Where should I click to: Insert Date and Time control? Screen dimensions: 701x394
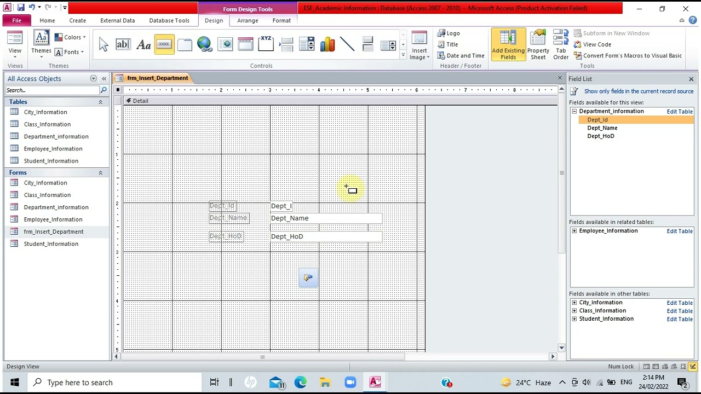pyautogui.click(x=461, y=55)
